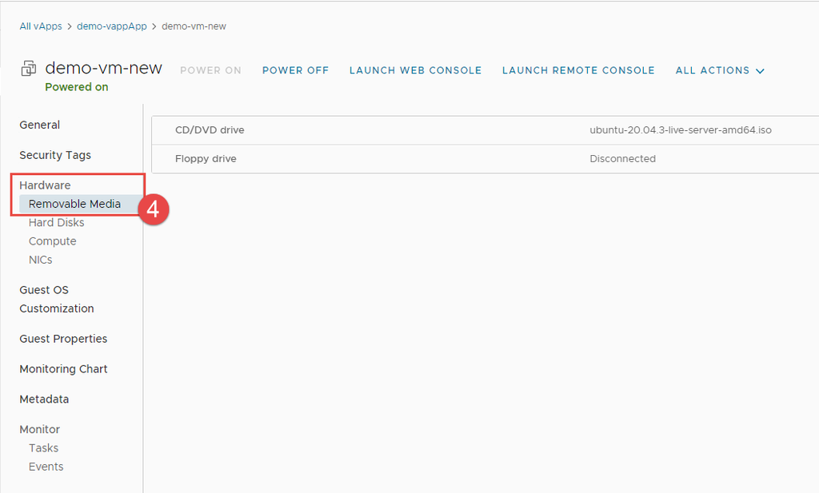819x493 pixels.
Task: Open Events under Monitor
Action: (46, 467)
